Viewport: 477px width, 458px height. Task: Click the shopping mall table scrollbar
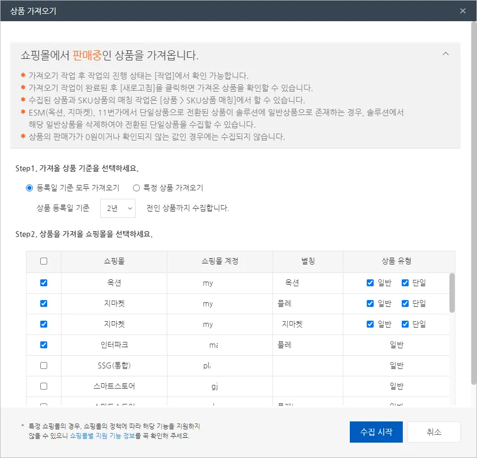[452, 293]
